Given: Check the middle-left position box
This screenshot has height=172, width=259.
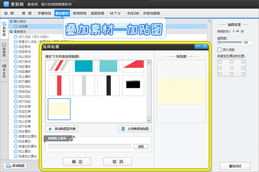Looking at the screenshot, I should [220, 68].
